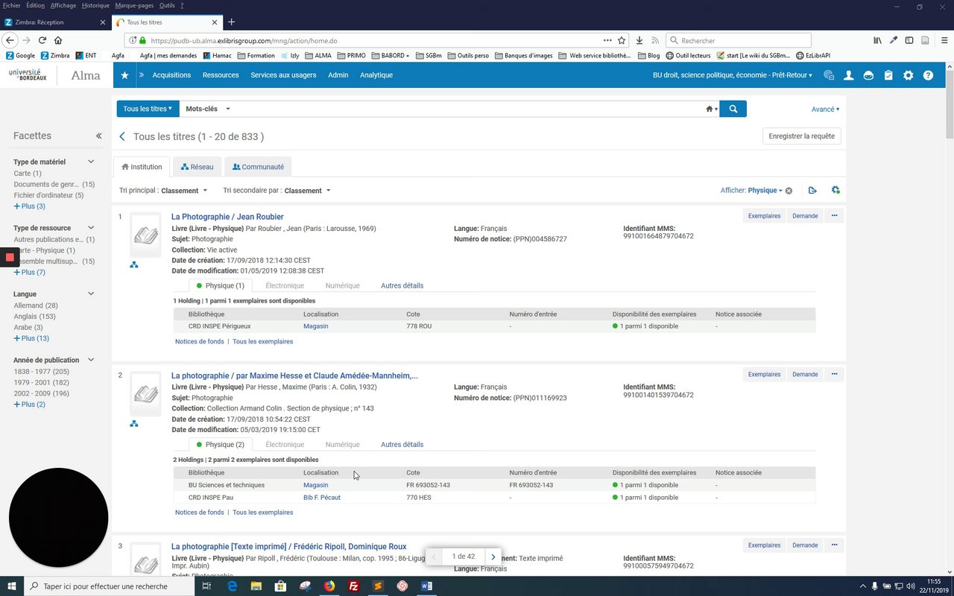The image size is (954, 596).
Task: Click the export list icon beside Afficher
Action: [812, 191]
